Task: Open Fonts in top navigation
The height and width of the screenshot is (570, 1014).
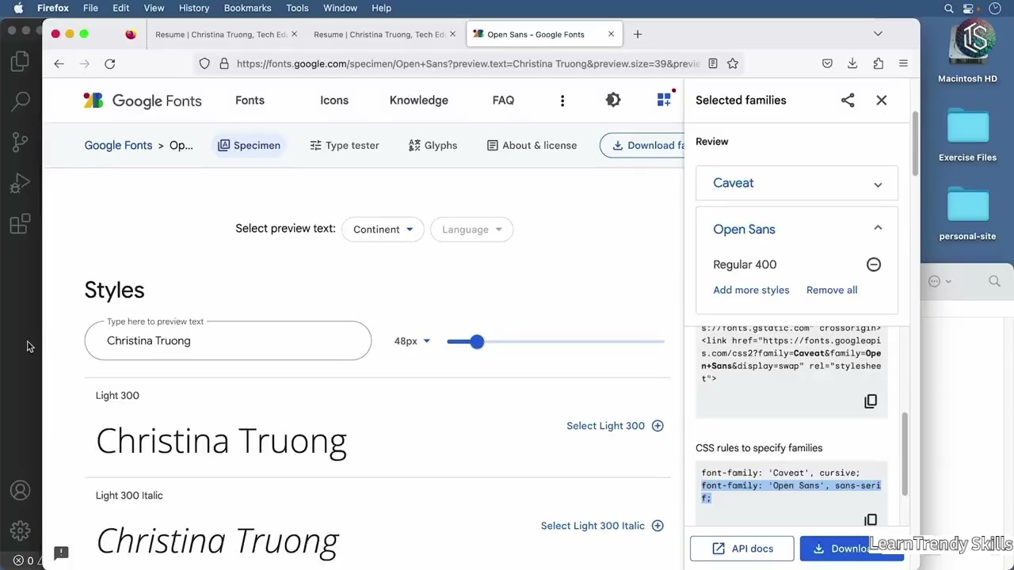Action: 250,101
